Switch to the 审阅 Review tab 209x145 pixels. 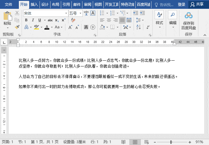88,5
